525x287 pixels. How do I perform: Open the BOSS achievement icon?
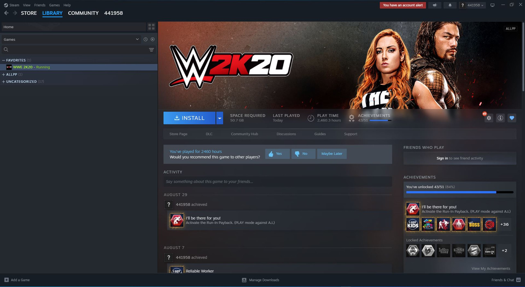tap(474, 224)
